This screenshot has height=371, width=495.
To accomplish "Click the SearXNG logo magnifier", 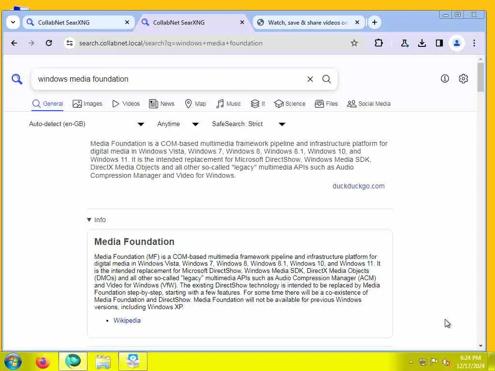I will point(17,79).
